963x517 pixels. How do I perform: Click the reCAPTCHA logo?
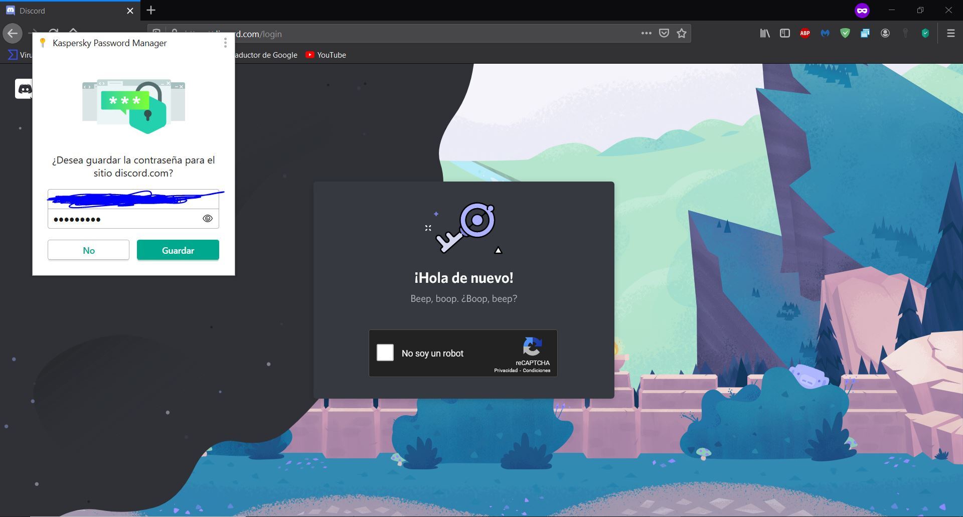(x=533, y=347)
